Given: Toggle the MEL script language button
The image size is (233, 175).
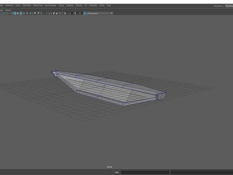Looking at the screenshot, I should click(116, 173).
